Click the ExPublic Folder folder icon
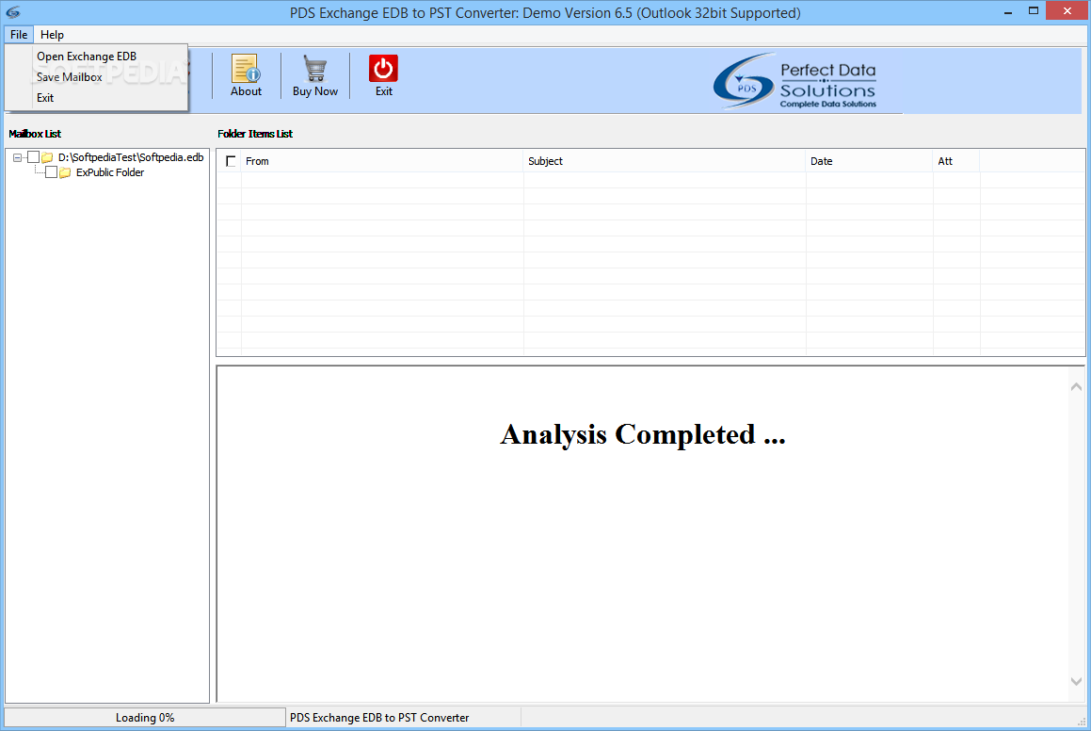Viewport: 1091px width, 731px height. [x=65, y=172]
